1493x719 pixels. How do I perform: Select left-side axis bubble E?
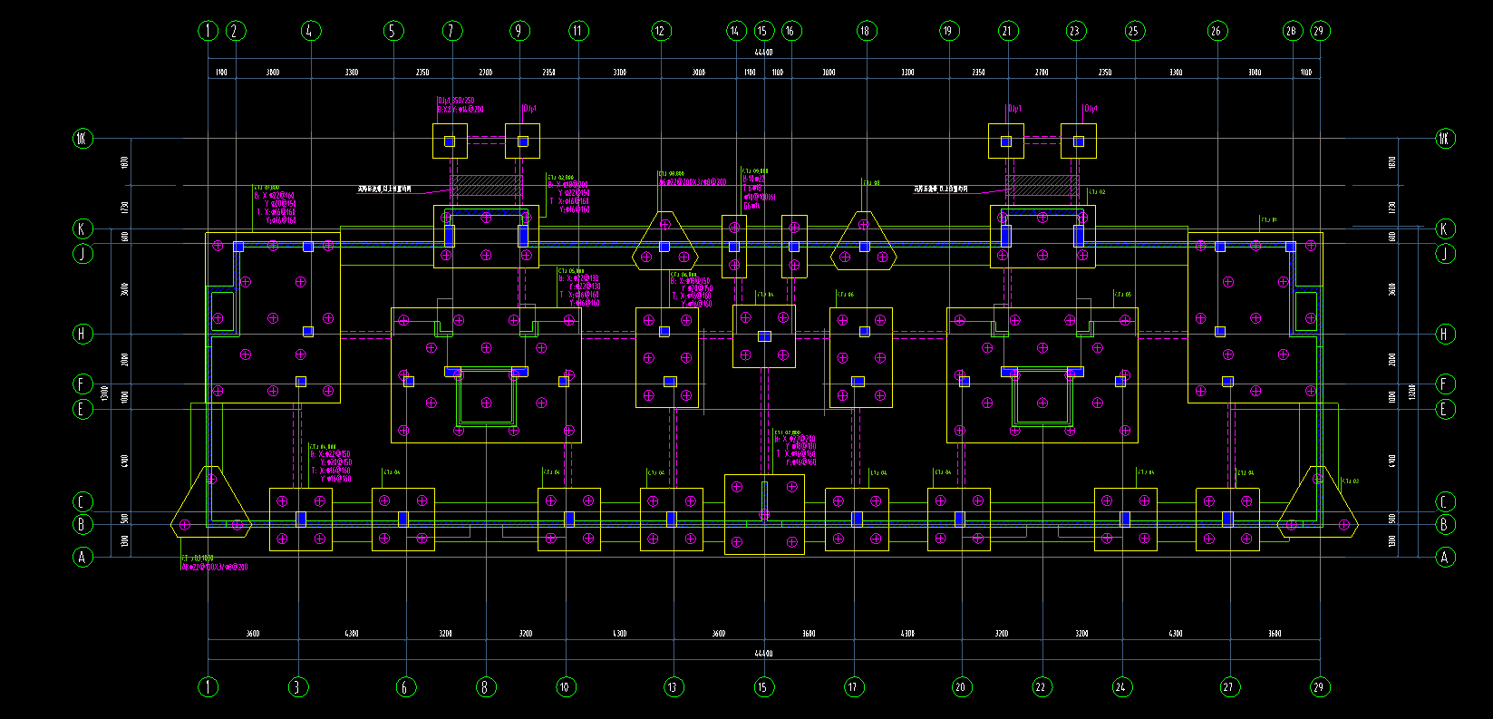coord(82,409)
